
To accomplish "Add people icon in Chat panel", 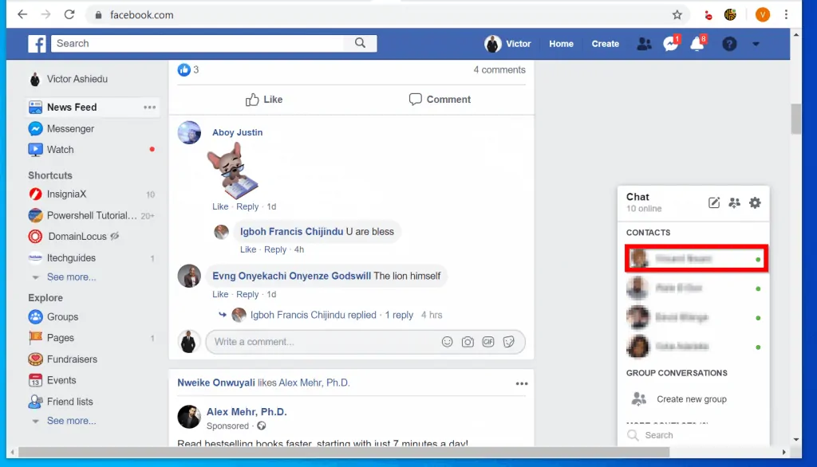I will (x=734, y=203).
